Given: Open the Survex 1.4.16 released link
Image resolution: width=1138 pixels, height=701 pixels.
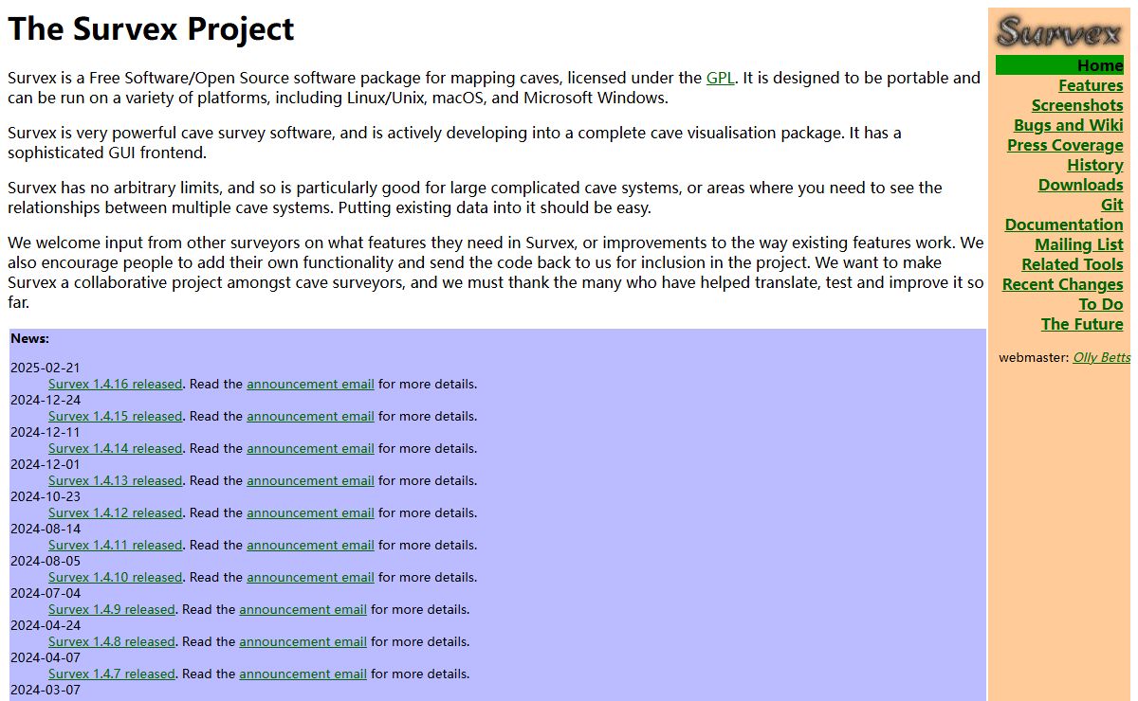Looking at the screenshot, I should coord(115,384).
